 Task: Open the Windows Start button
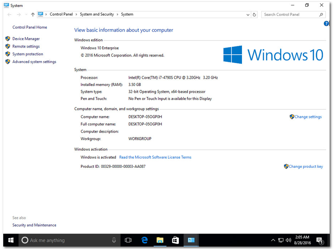11,240
